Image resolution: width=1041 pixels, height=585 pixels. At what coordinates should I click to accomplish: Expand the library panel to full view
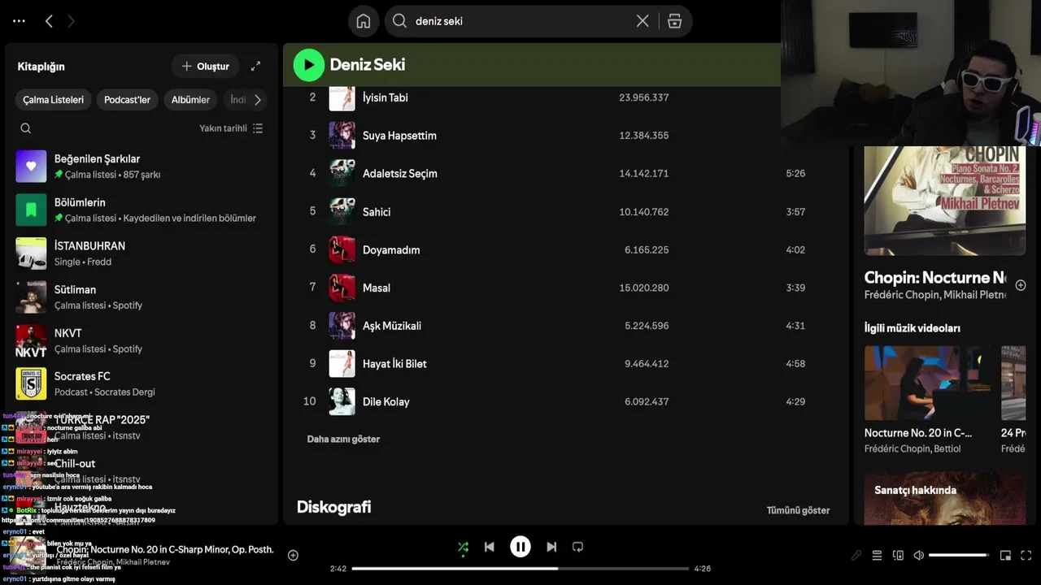pos(255,66)
